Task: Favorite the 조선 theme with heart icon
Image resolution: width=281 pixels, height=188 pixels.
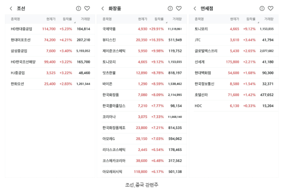Action: coord(87,8)
